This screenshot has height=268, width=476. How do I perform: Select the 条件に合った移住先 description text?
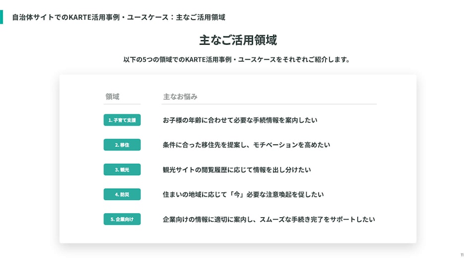(x=246, y=145)
